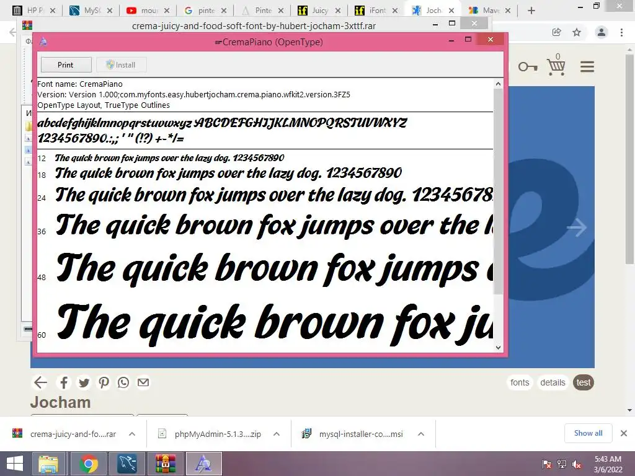The height and width of the screenshot is (476, 635).
Task: Click the Install button in font viewer
Action: (x=121, y=64)
